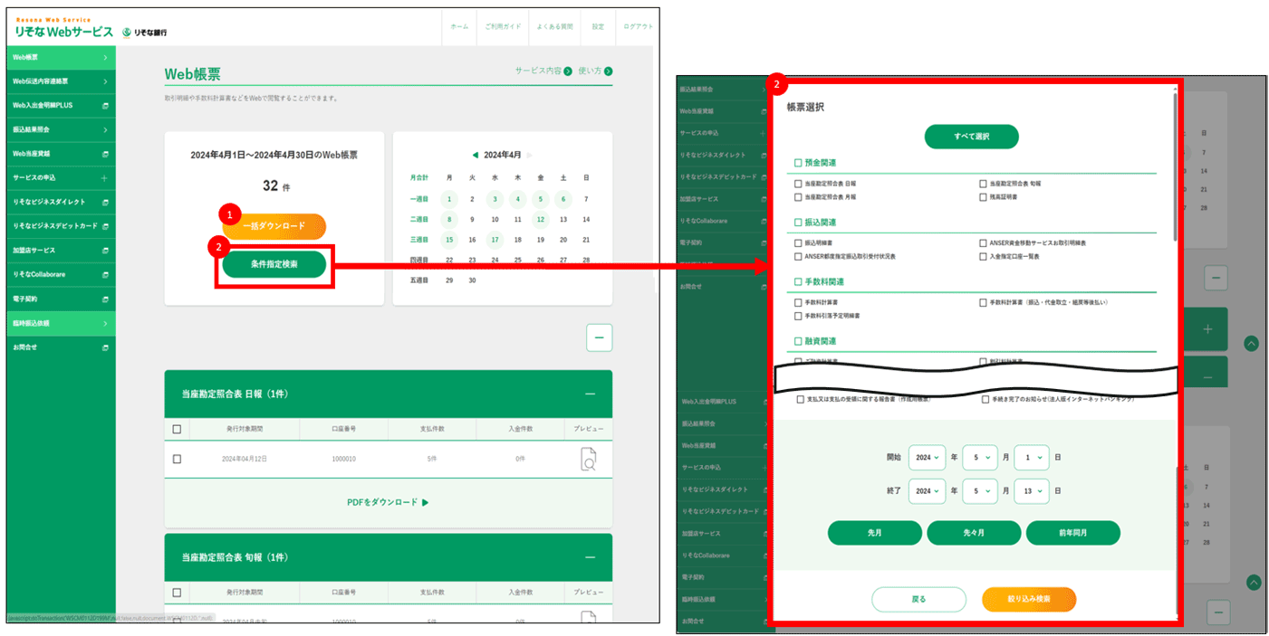Tick the 融資関連 category checkbox
1269x636 pixels.
(x=798, y=341)
